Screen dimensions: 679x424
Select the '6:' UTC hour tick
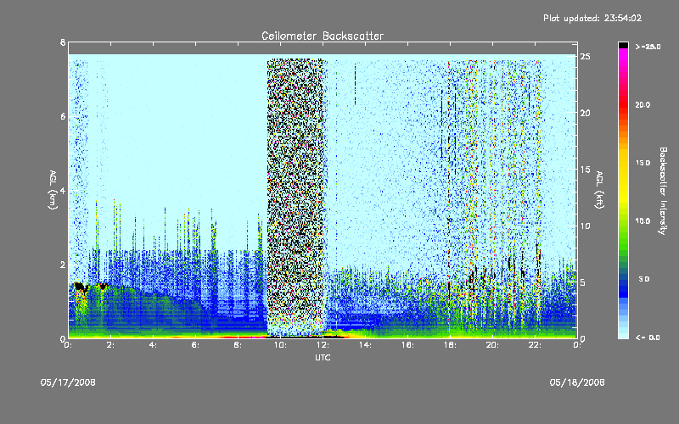click(x=195, y=345)
